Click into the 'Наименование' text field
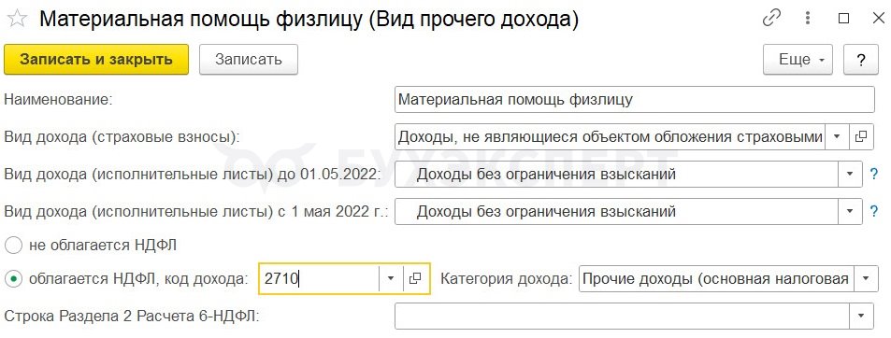Image resolution: width=891 pixels, height=338 pixels. pos(634,100)
